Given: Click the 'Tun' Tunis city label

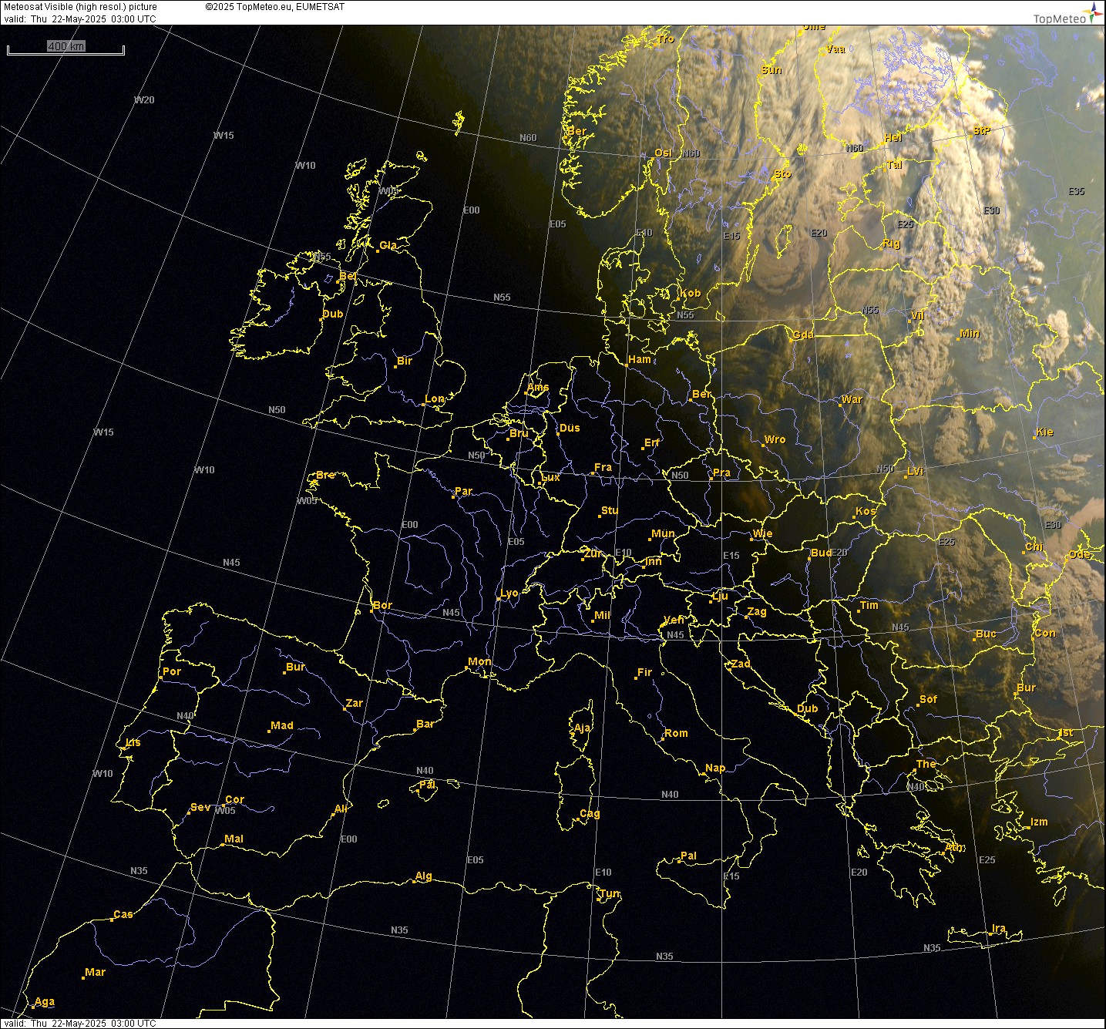Looking at the screenshot, I should pos(610,893).
